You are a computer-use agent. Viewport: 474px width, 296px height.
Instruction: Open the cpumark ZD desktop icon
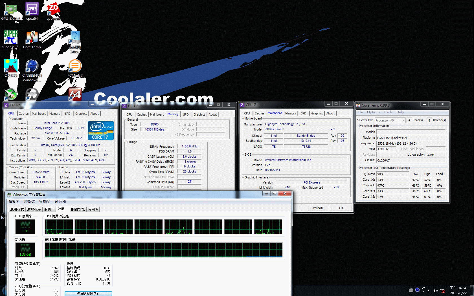53,11
